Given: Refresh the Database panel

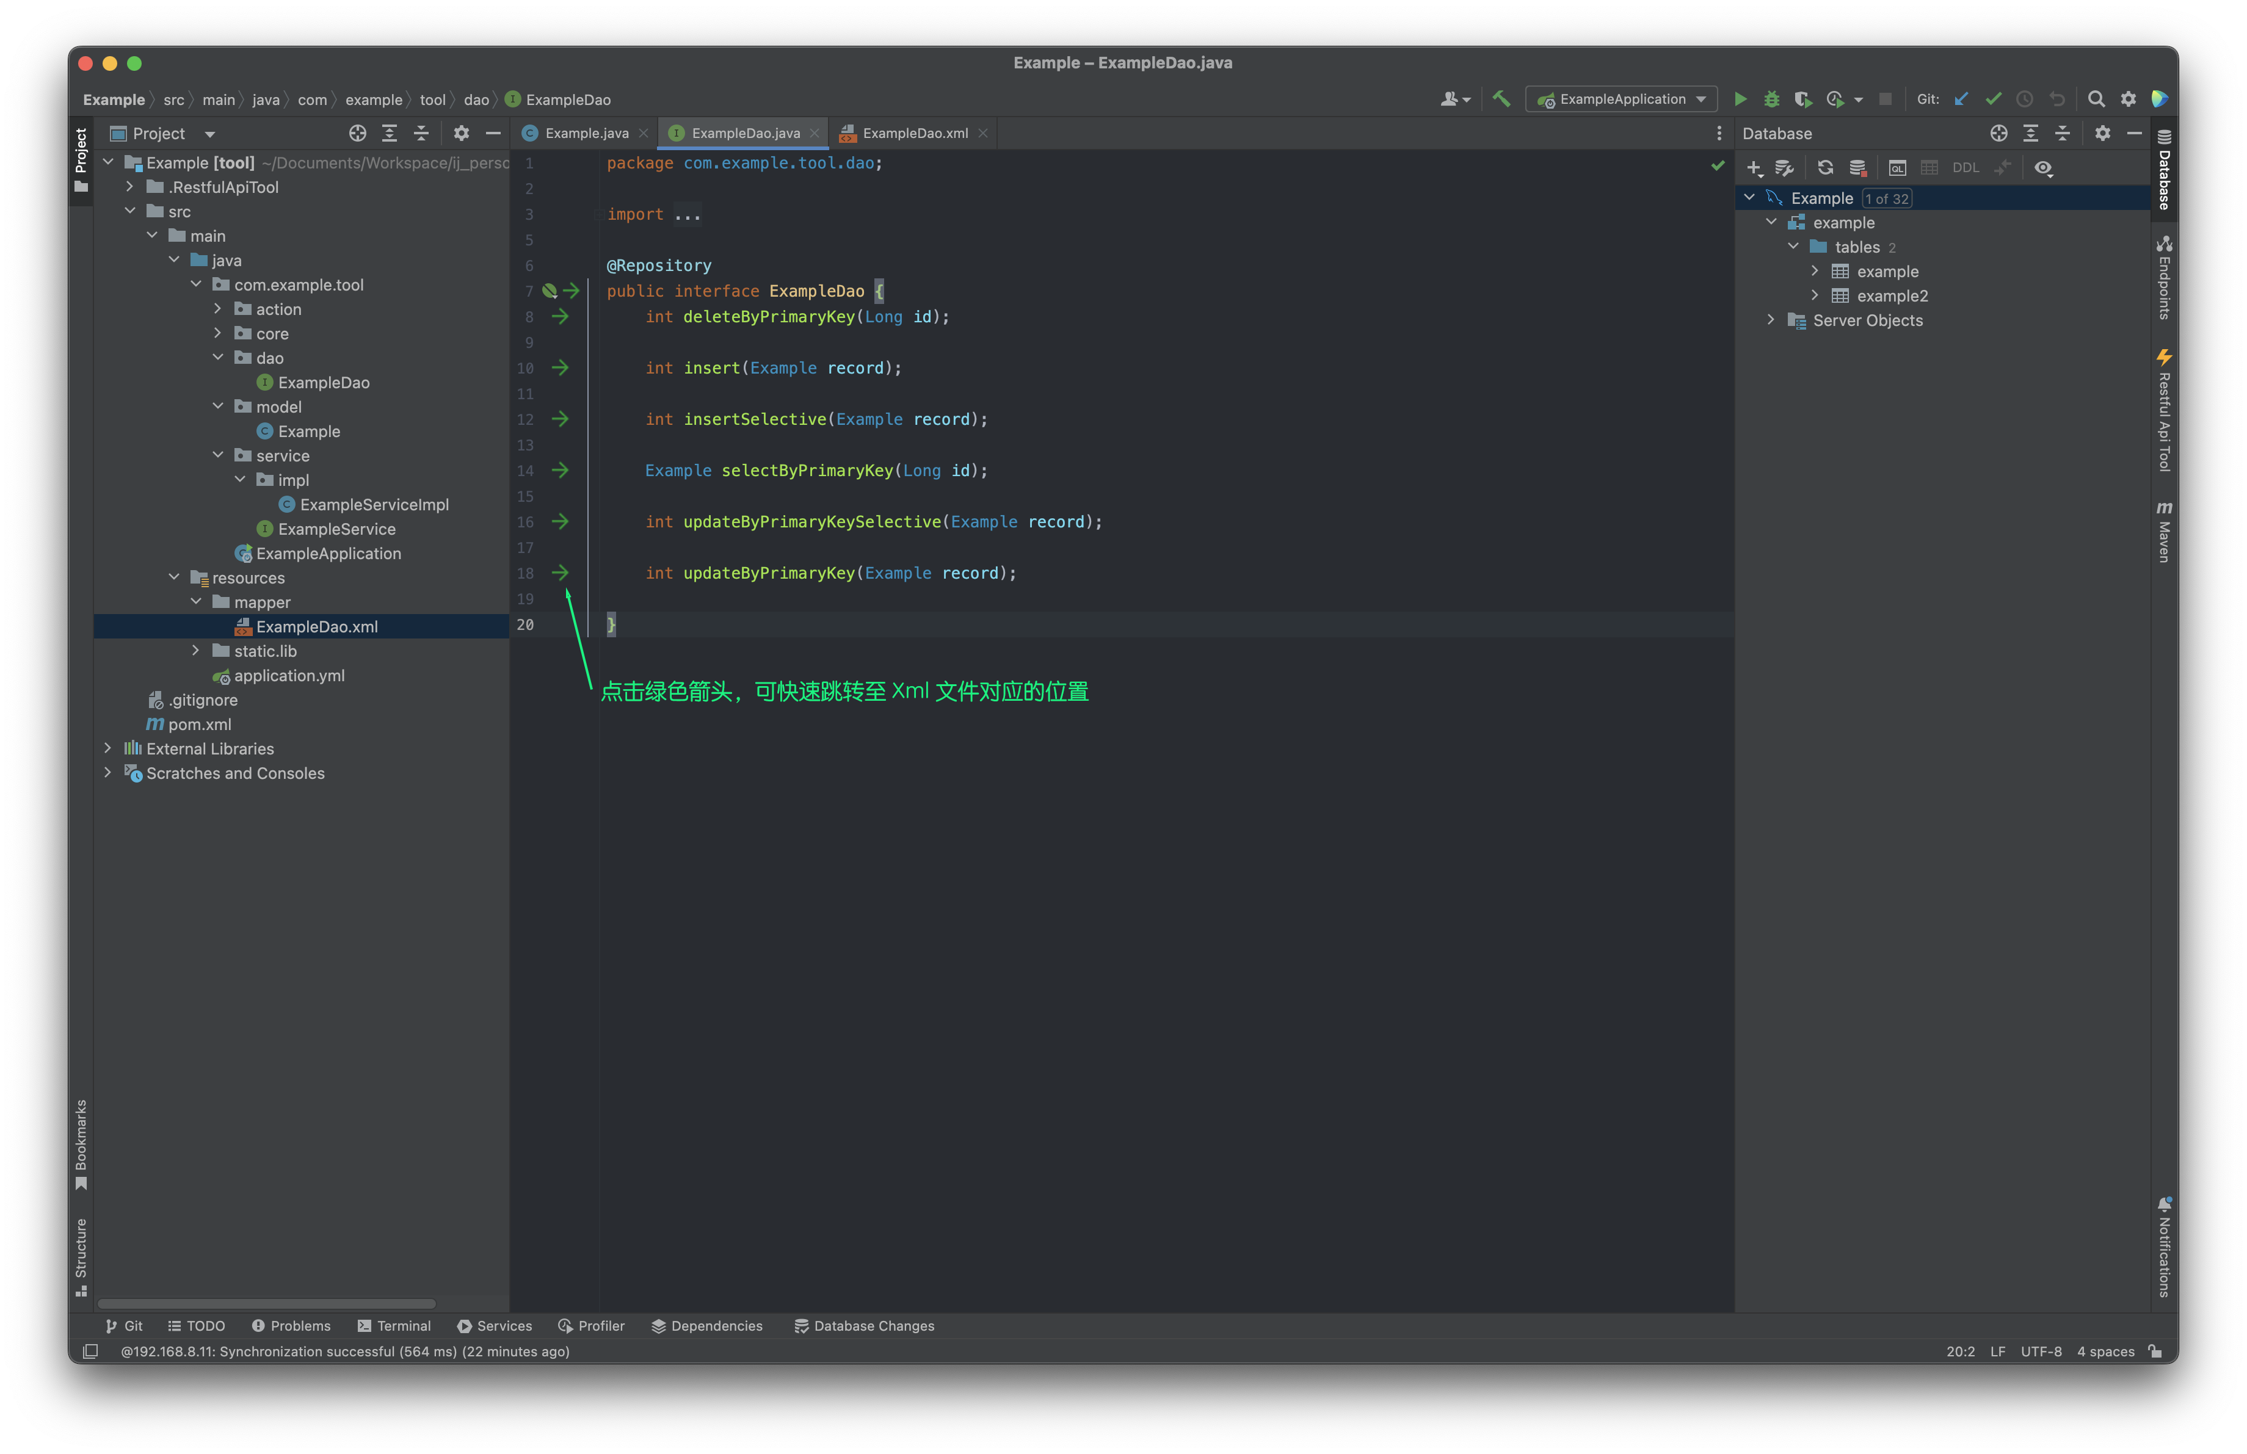Looking at the screenshot, I should [1825, 168].
